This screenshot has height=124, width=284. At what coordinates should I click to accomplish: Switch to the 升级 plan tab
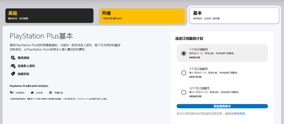coord(142,15)
